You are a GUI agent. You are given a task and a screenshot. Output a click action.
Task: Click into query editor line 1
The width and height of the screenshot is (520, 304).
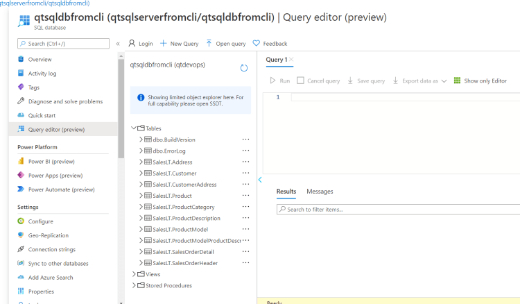[x=406, y=97]
